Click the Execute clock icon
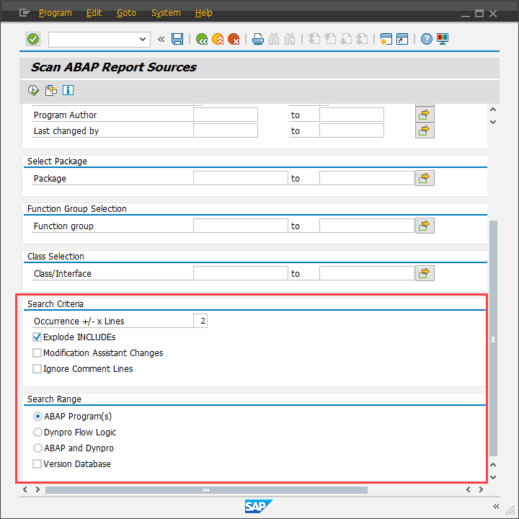Image resolution: width=519 pixels, height=519 pixels. tap(33, 90)
